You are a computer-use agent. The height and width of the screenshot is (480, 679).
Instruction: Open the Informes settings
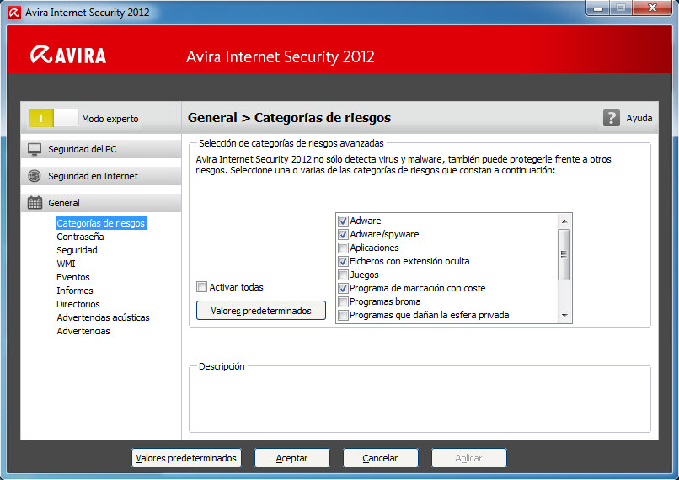click(74, 291)
